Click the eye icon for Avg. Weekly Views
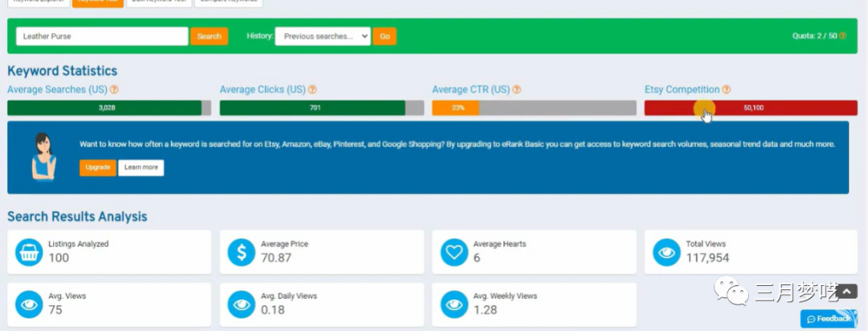This screenshot has height=331, width=868. (454, 304)
